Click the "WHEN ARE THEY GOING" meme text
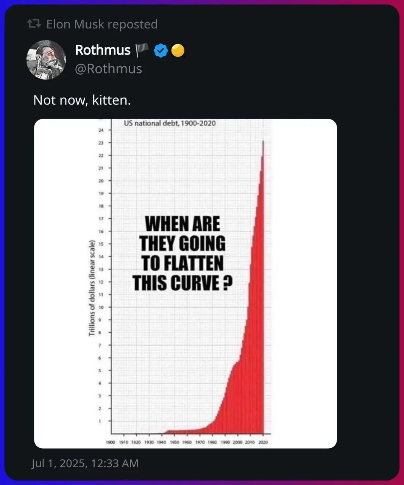 pyautogui.click(x=183, y=233)
